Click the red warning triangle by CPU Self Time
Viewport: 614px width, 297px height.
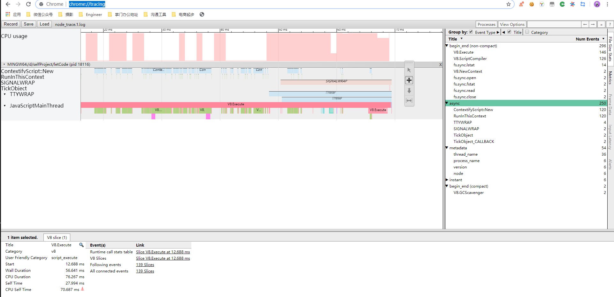pyautogui.click(x=82, y=289)
